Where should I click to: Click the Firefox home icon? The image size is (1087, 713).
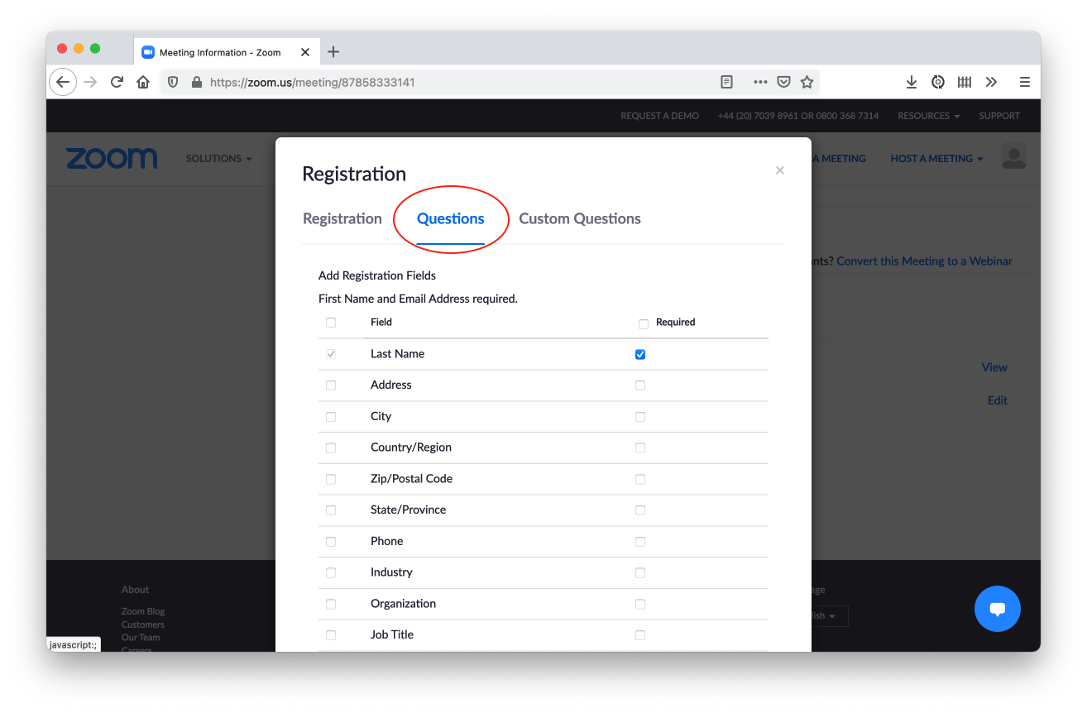[143, 82]
